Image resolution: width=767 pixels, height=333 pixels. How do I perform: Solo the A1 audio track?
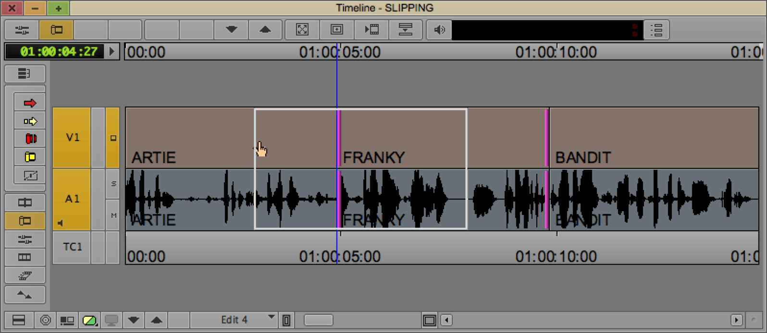point(113,184)
